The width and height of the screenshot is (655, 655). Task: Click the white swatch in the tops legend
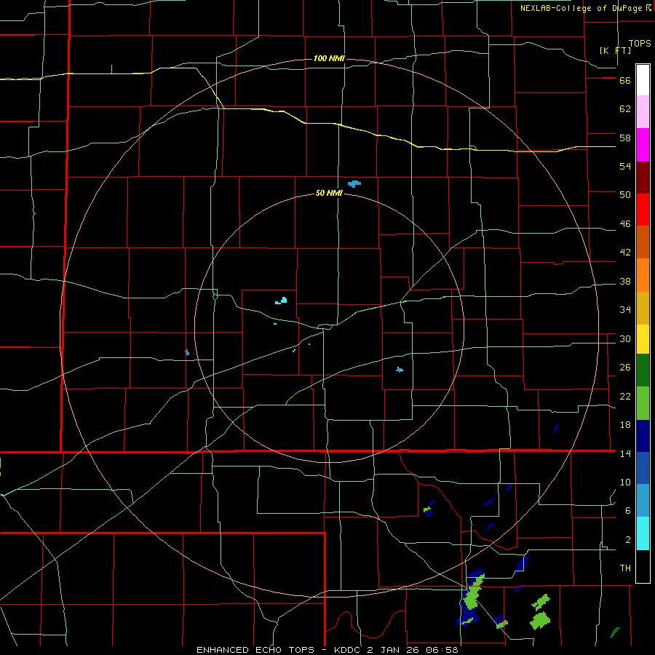click(x=643, y=80)
